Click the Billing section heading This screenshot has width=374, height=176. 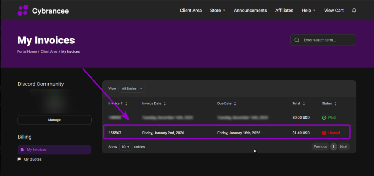tap(24, 137)
